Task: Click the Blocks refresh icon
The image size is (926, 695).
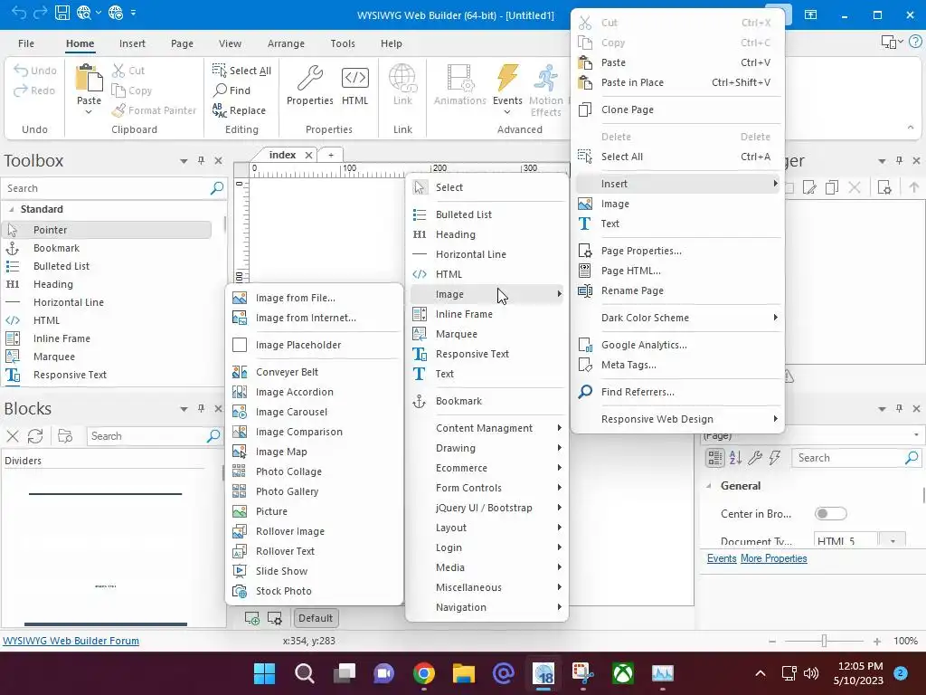Action: [35, 436]
